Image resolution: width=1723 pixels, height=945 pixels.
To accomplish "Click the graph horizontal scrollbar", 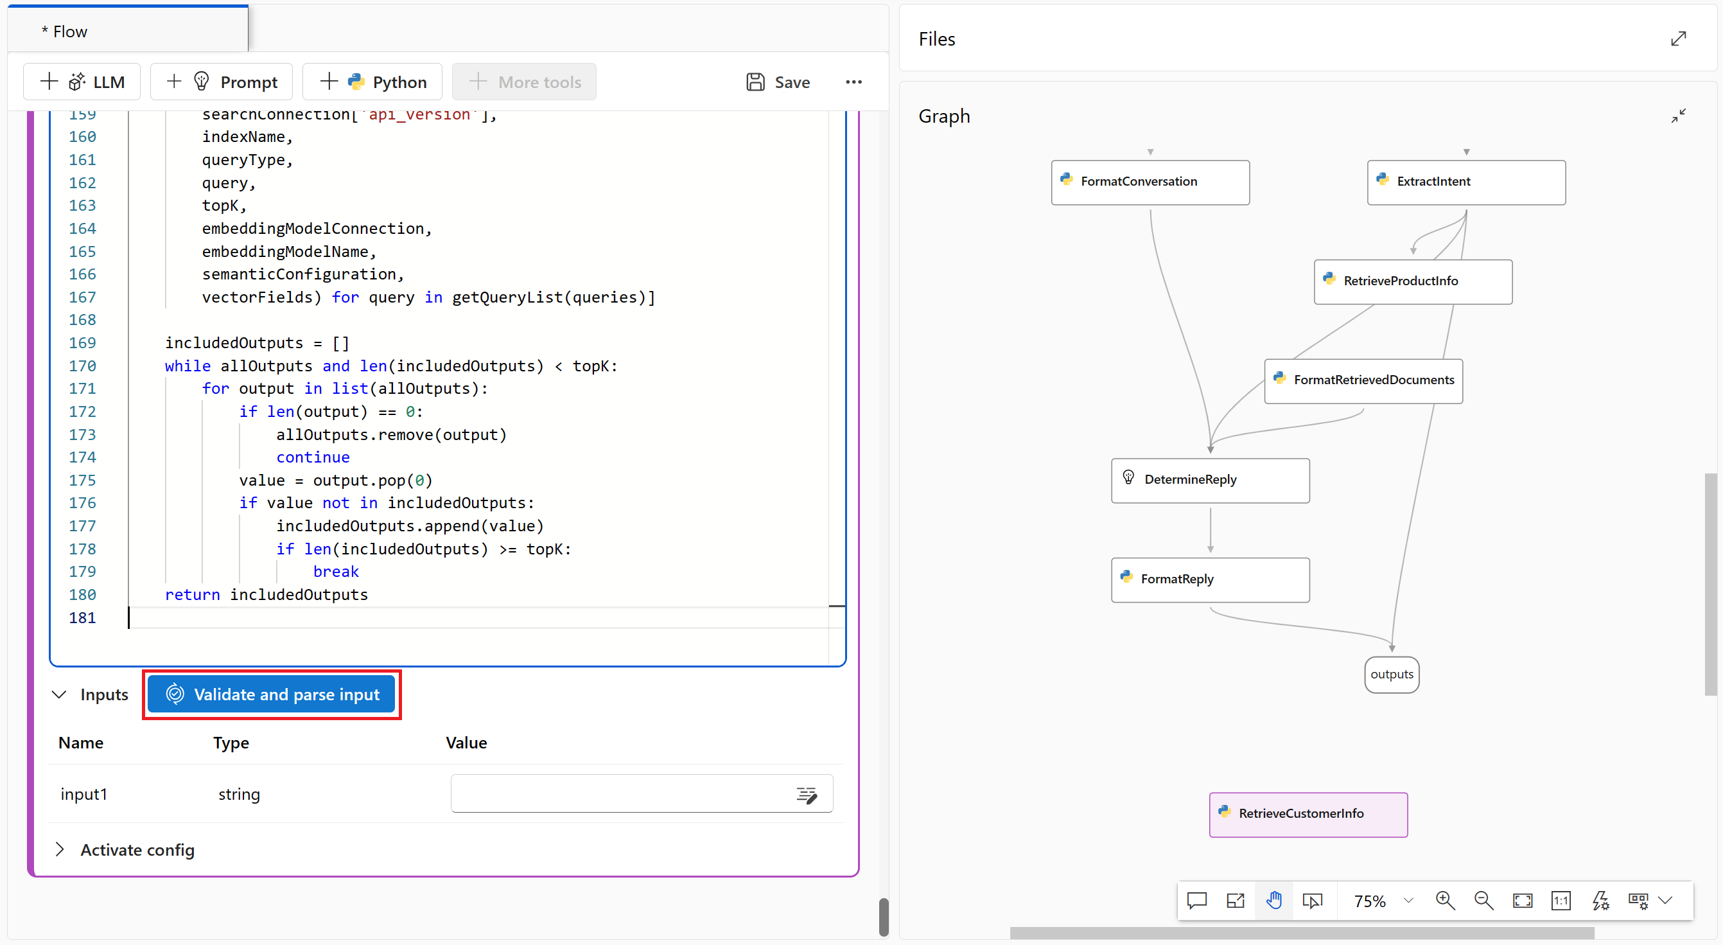I will point(1301,933).
